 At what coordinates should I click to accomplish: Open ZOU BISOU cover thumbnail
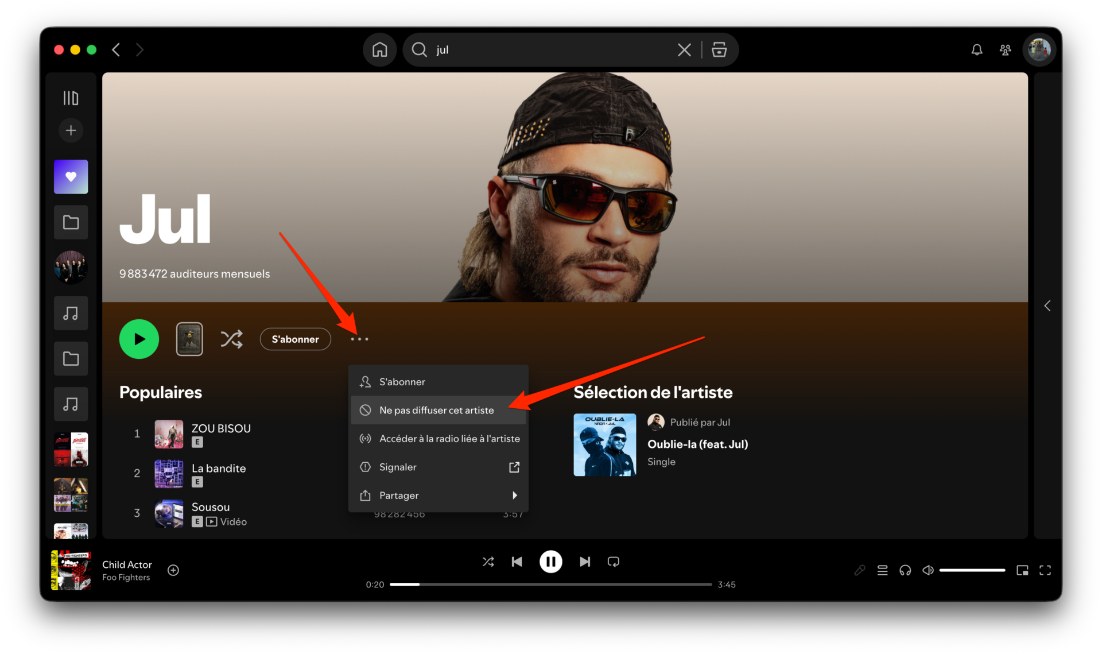[x=169, y=434]
